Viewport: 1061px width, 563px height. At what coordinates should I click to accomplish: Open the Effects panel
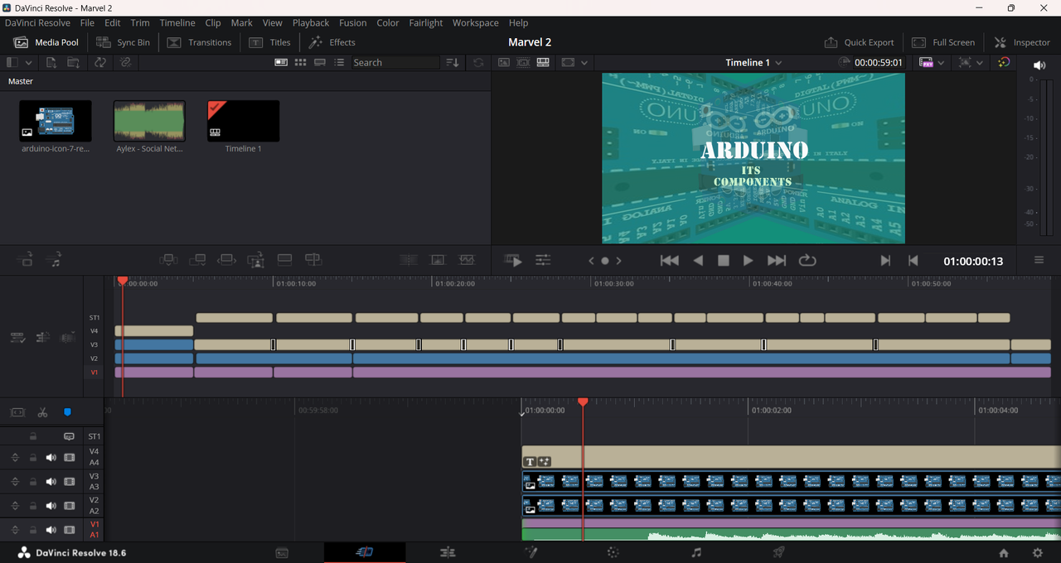pyautogui.click(x=332, y=42)
